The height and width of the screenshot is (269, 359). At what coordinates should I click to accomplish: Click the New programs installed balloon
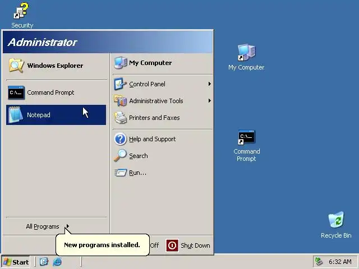pos(103,245)
